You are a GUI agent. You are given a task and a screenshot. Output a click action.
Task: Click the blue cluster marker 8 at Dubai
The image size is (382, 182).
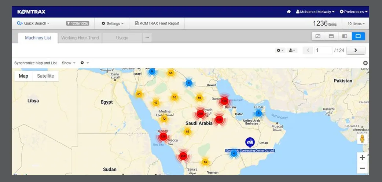coord(258,114)
